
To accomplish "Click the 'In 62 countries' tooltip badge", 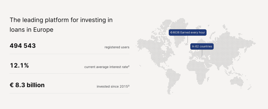I will (x=202, y=46).
